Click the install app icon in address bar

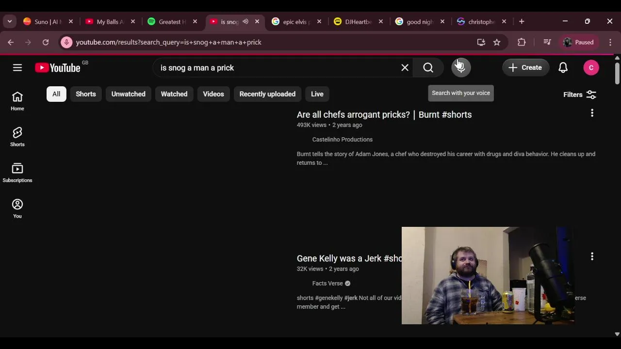(x=481, y=42)
